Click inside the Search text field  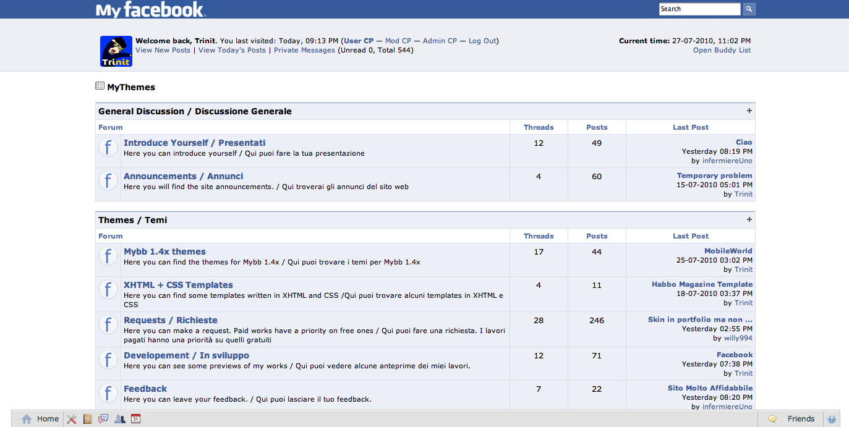pos(699,9)
